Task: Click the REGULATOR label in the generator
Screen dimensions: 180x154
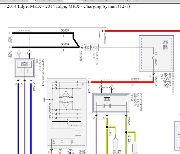Action: [x=50, y=110]
